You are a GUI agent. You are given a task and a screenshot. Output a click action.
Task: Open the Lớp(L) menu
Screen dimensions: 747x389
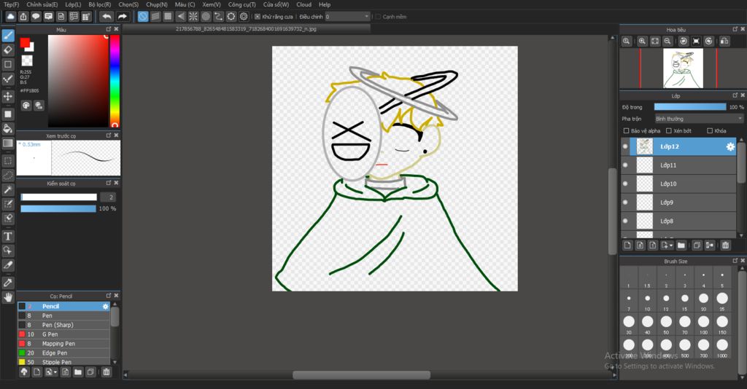tap(73, 4)
